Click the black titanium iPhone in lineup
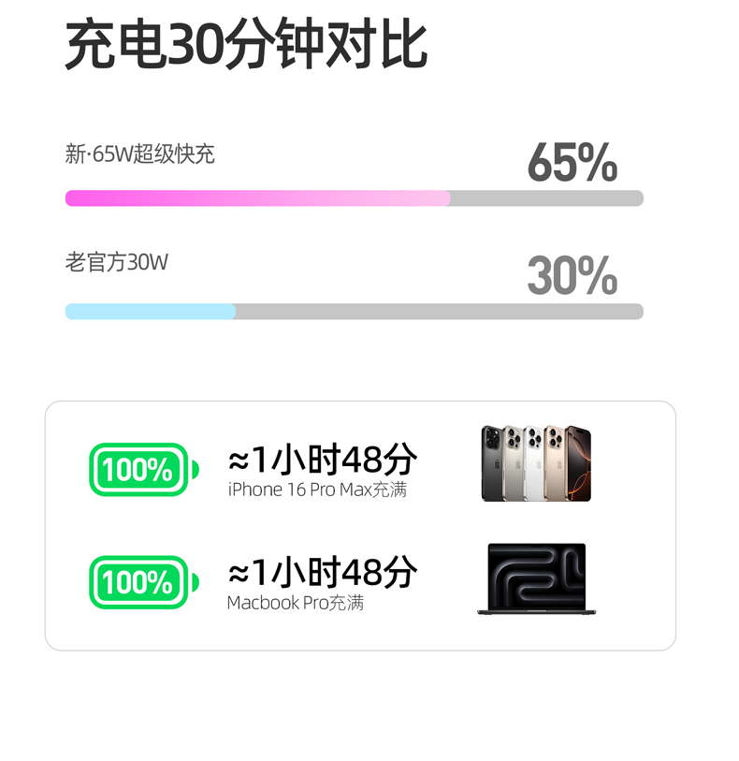The height and width of the screenshot is (761, 739). coord(492,463)
